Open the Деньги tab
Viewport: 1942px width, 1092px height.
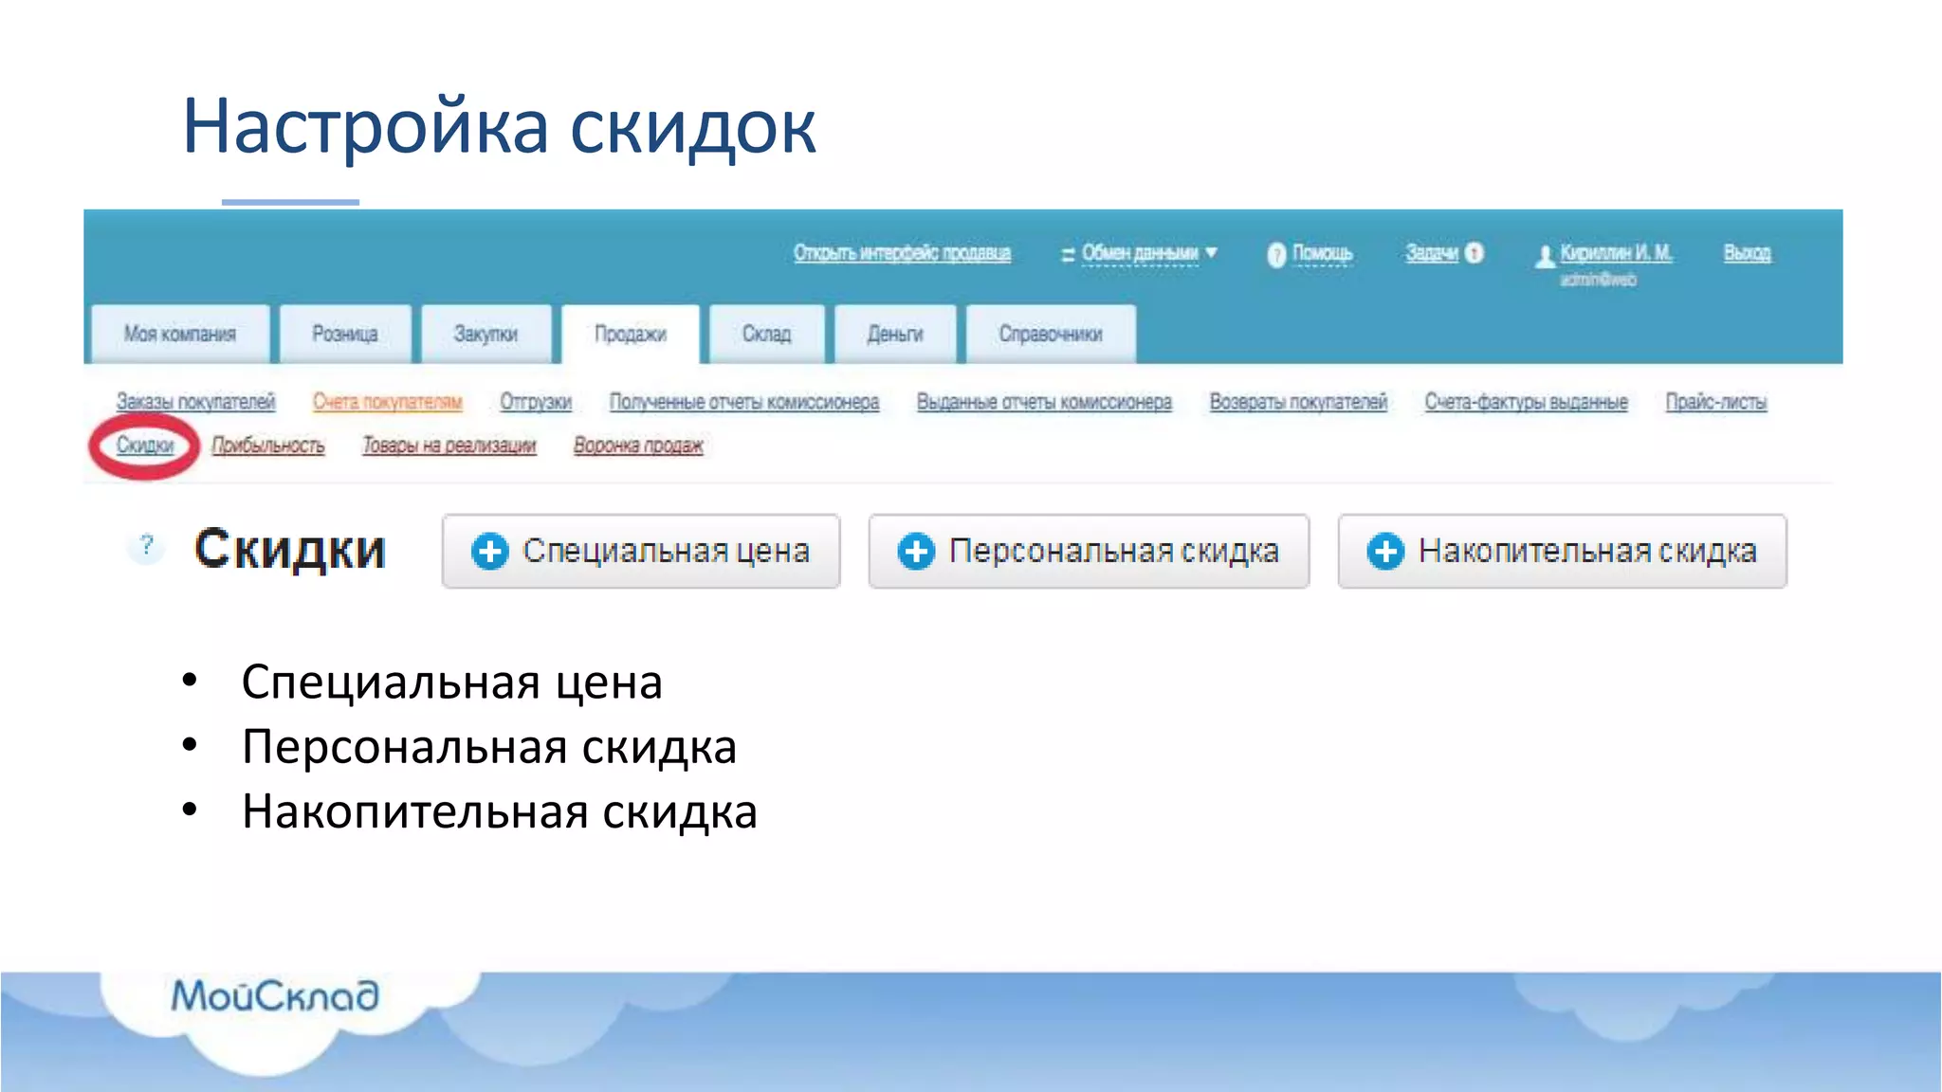point(895,334)
